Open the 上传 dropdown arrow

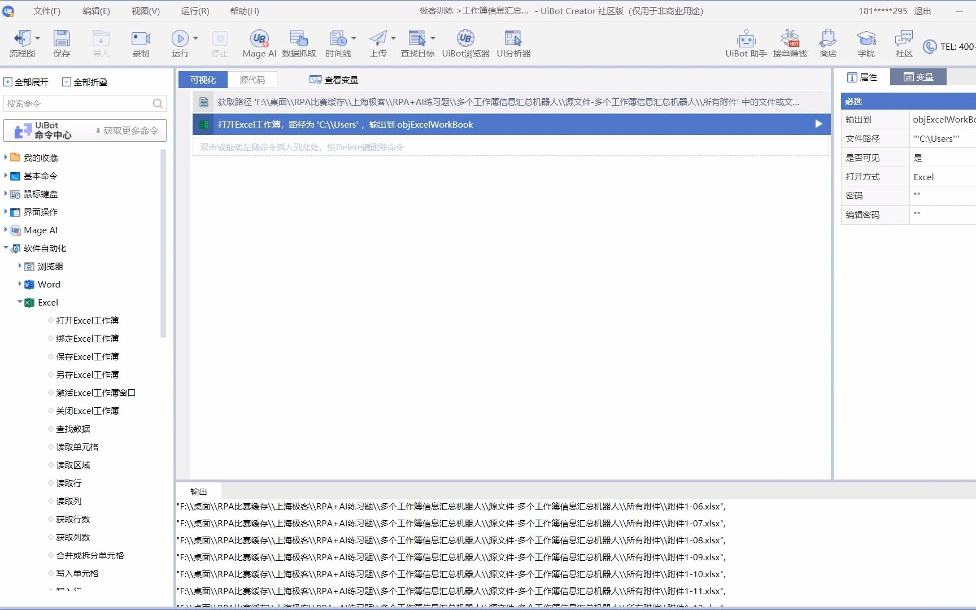[394, 38]
